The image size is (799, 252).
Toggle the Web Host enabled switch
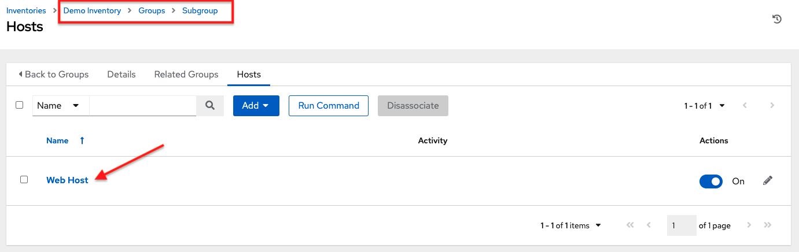pos(711,181)
